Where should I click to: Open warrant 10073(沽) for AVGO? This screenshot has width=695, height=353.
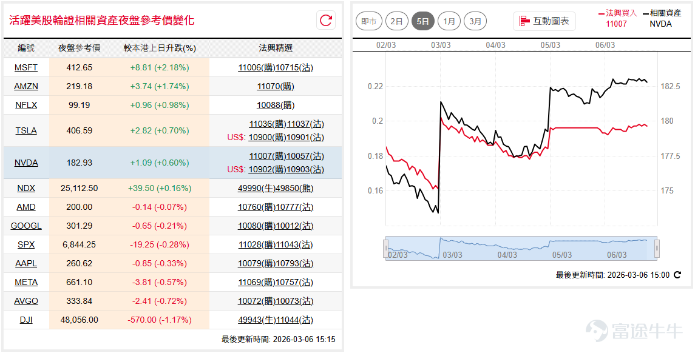294,301
